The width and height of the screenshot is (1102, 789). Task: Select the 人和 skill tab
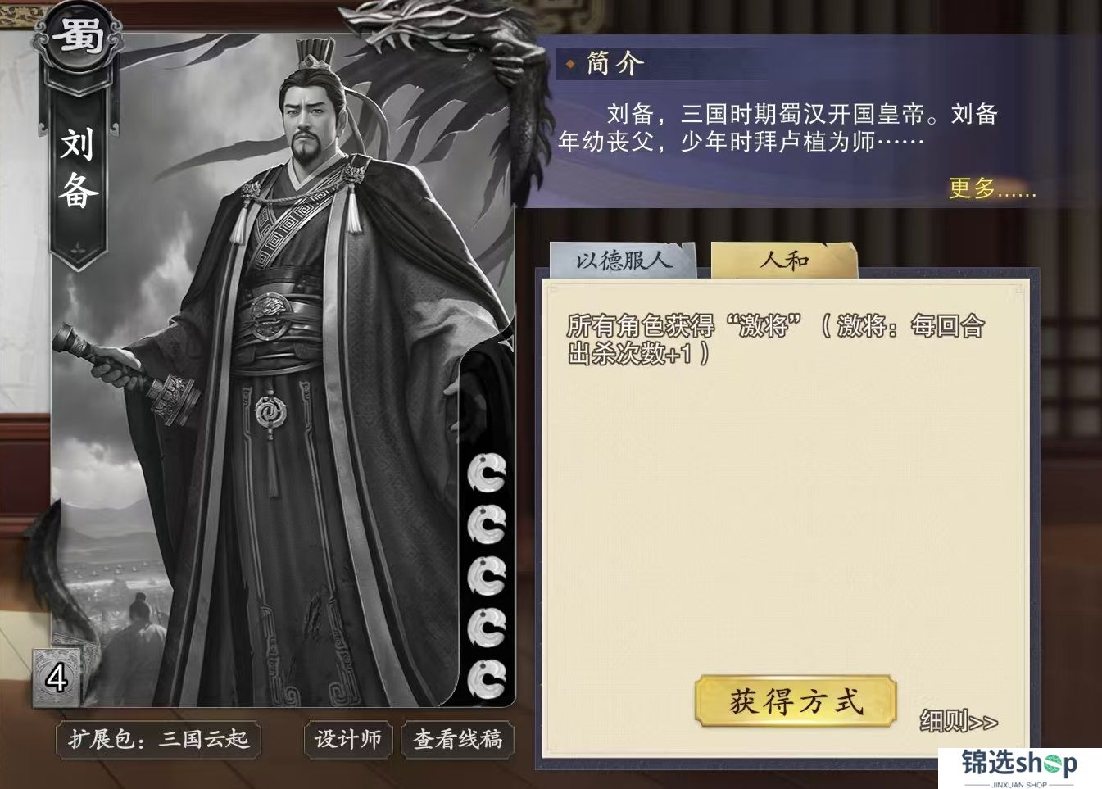point(784,261)
